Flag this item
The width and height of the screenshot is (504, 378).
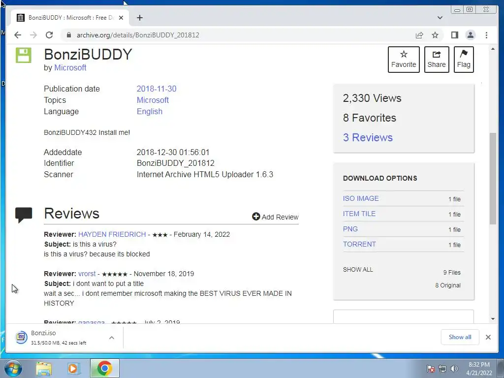click(x=464, y=60)
